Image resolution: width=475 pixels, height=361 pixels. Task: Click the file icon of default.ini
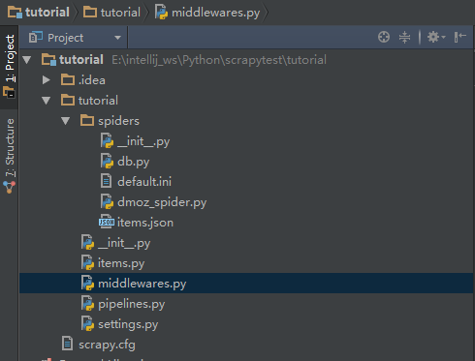coord(106,181)
